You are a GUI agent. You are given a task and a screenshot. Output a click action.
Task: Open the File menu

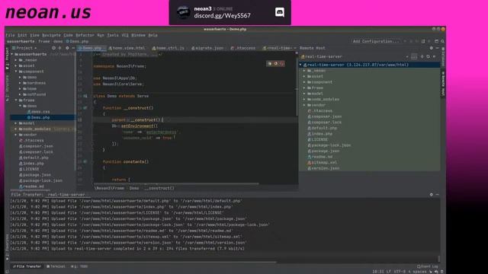(10, 35)
